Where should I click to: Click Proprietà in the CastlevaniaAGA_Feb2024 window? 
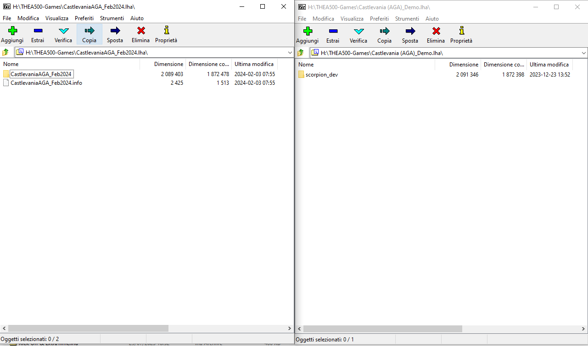click(166, 35)
